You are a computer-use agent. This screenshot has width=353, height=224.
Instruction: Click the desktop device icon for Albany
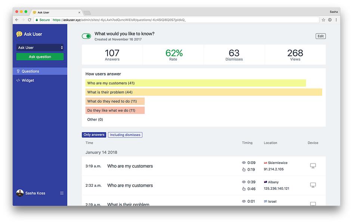(313, 185)
